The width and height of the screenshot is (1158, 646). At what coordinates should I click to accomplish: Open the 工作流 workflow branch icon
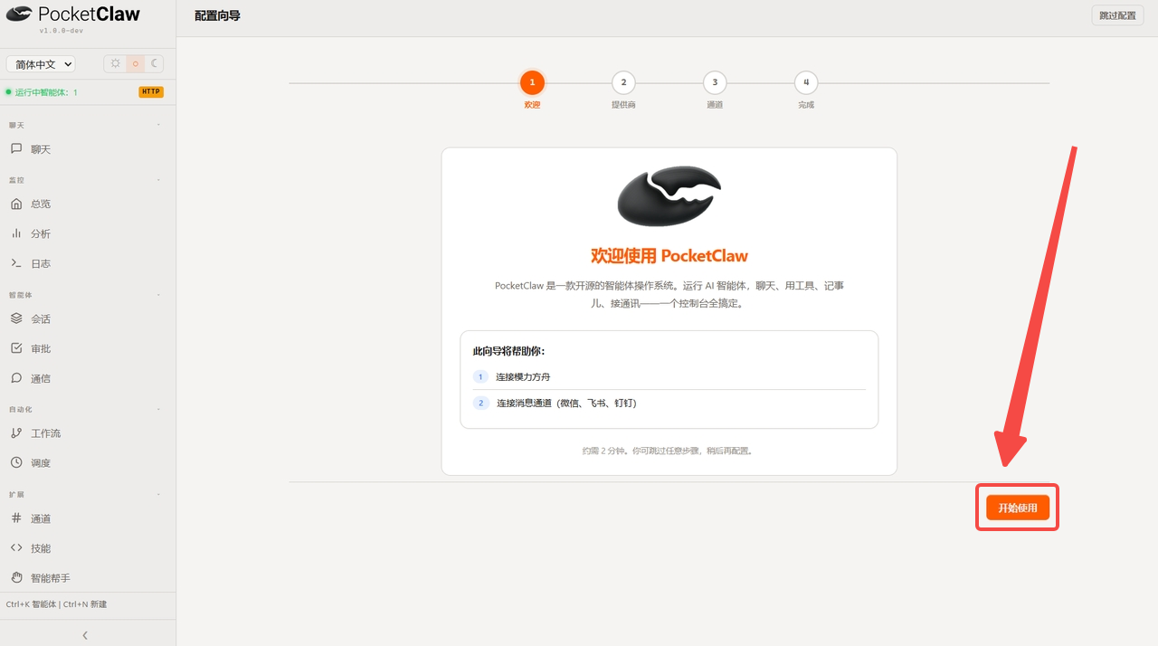click(16, 433)
